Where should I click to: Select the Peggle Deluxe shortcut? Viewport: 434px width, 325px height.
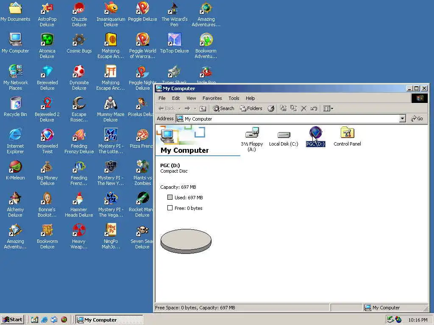click(142, 12)
